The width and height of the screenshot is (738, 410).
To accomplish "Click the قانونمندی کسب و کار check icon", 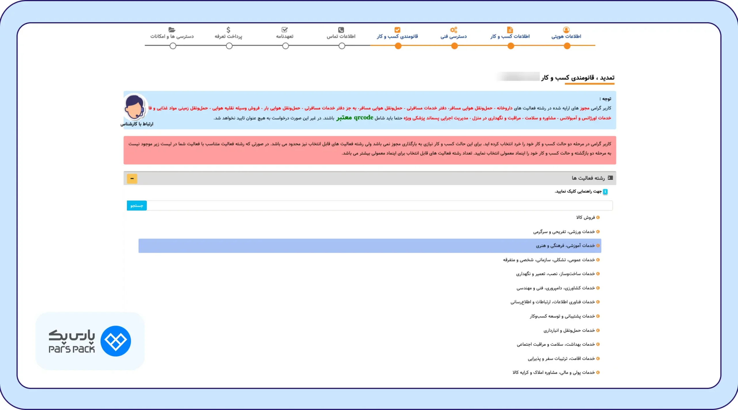I will click(x=397, y=30).
